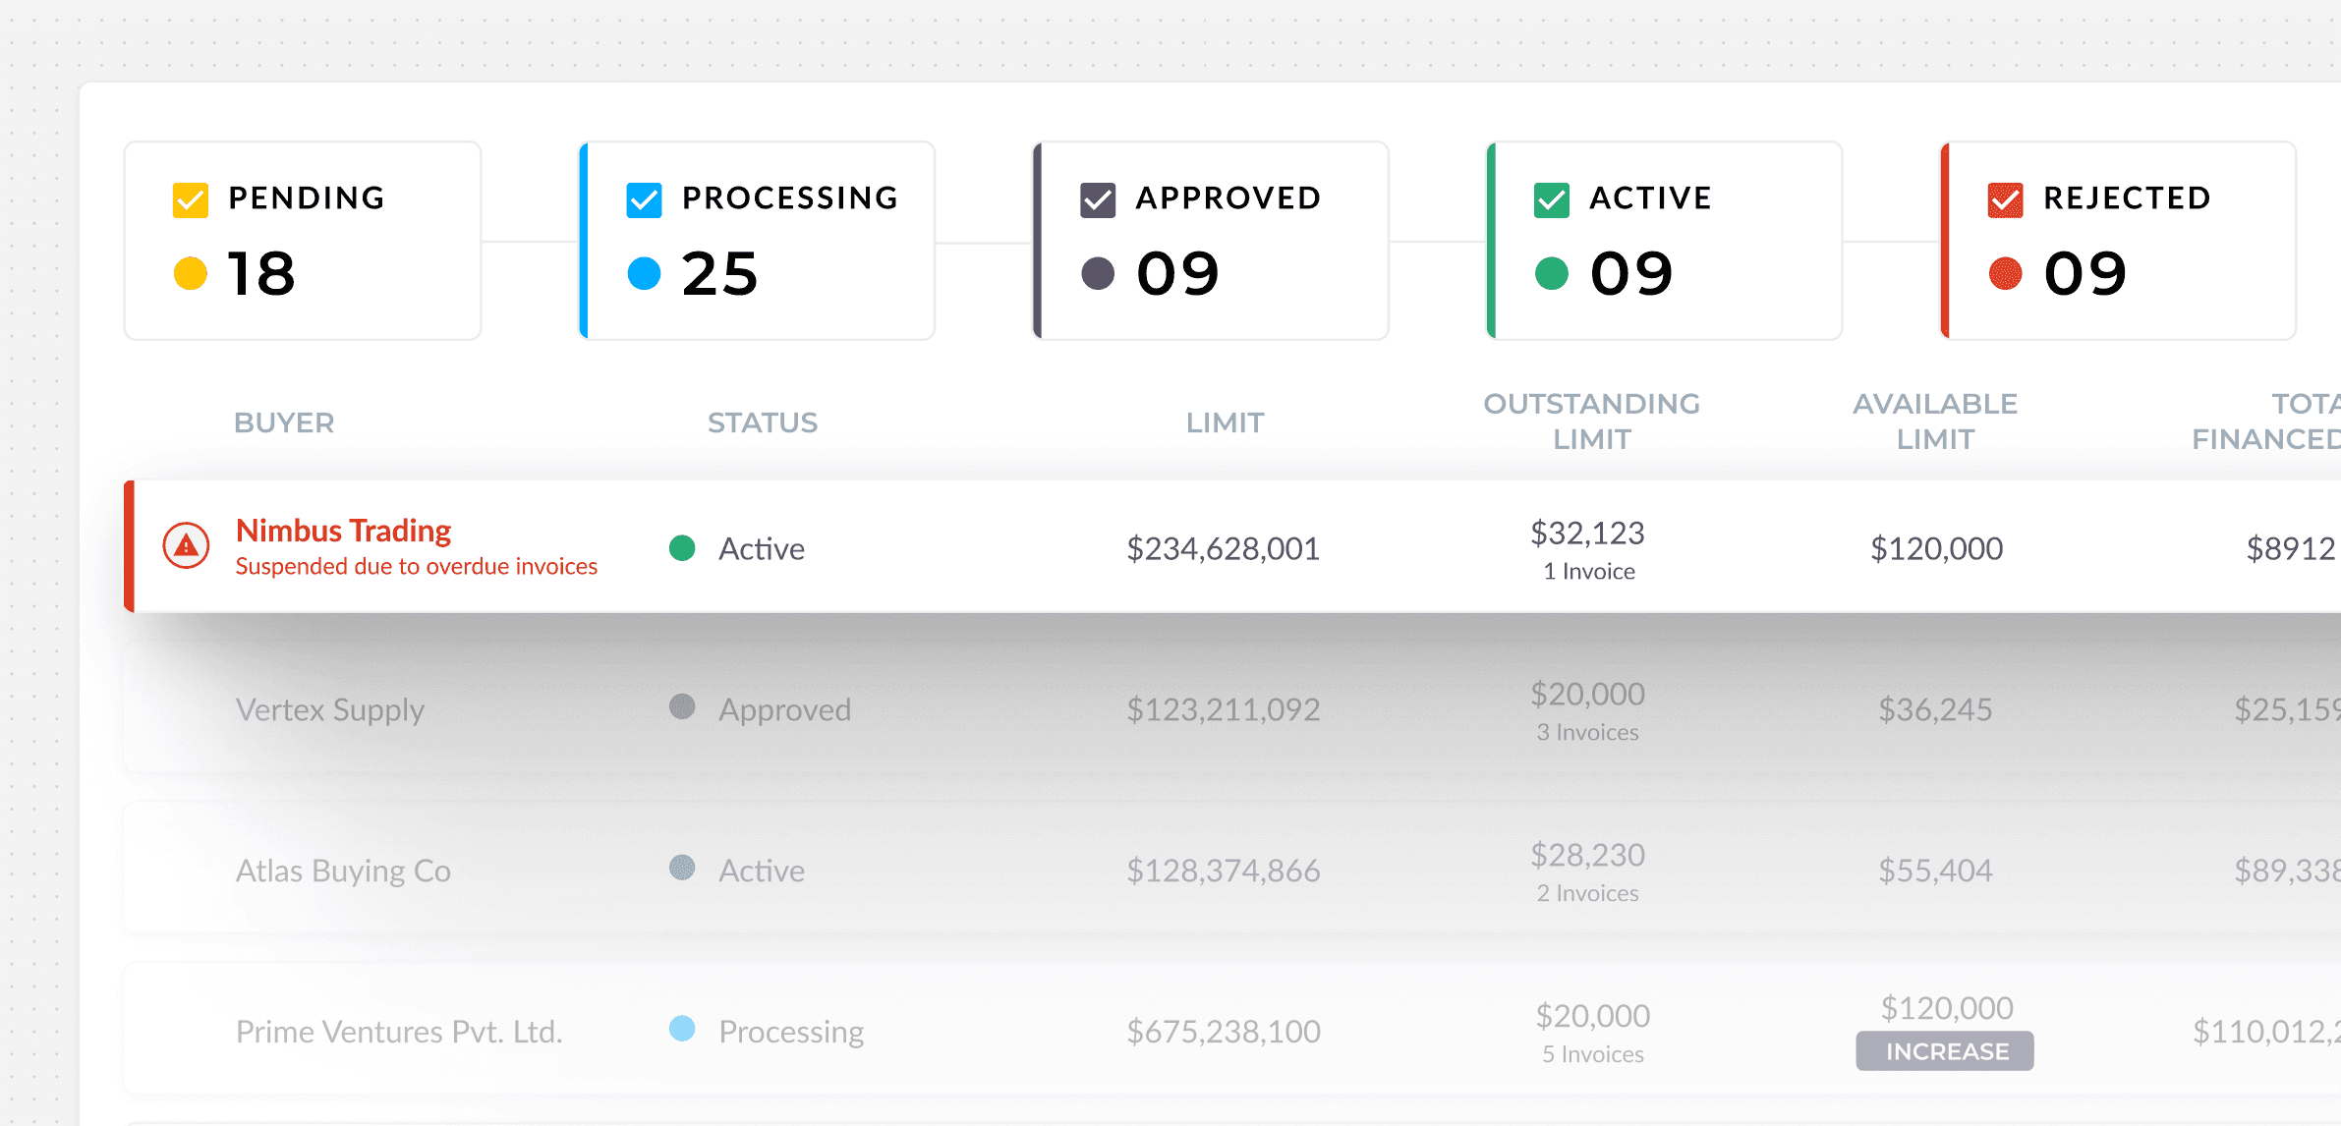
Task: Open the Nimbus Trading buyer link
Action: point(343,531)
